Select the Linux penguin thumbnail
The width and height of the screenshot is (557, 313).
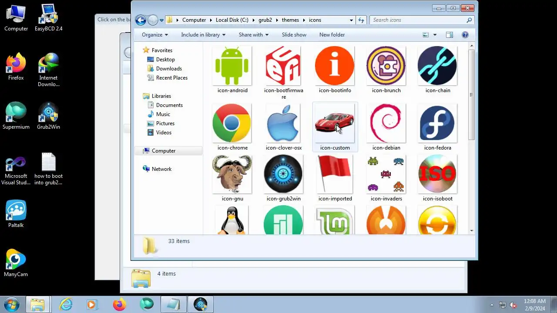(232, 220)
